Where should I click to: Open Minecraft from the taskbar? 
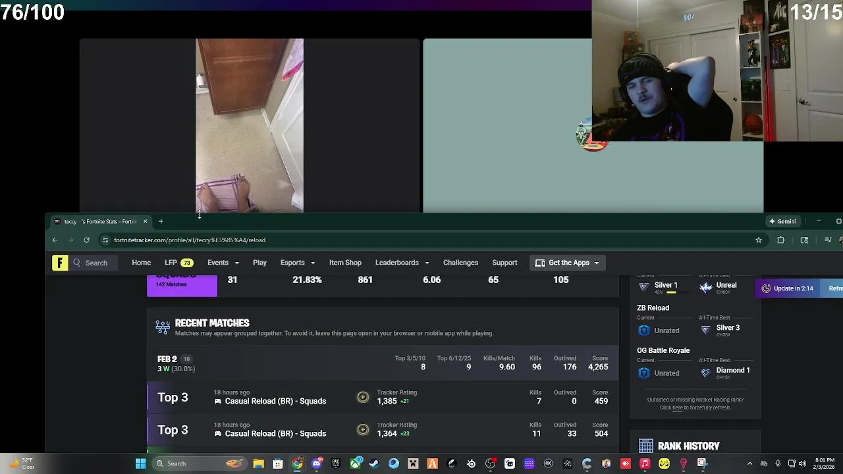tap(413, 463)
